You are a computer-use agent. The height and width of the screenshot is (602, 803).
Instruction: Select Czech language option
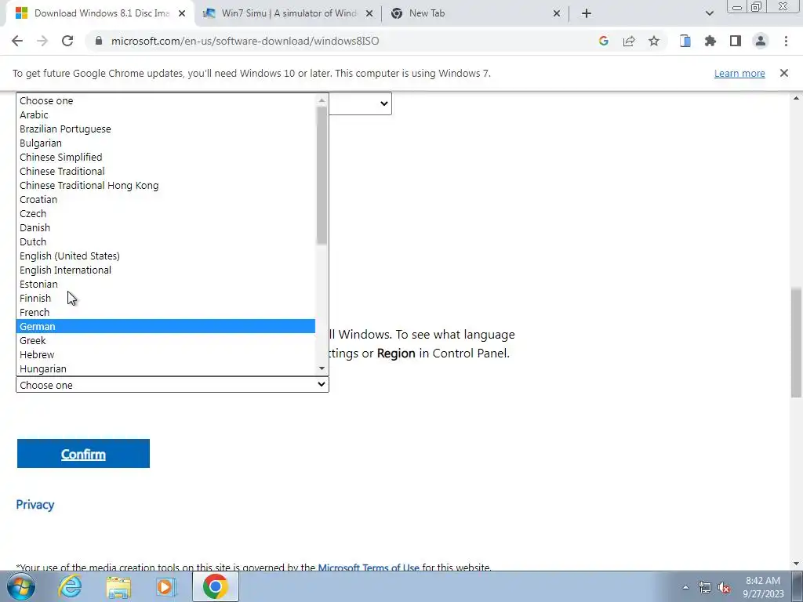point(165,213)
